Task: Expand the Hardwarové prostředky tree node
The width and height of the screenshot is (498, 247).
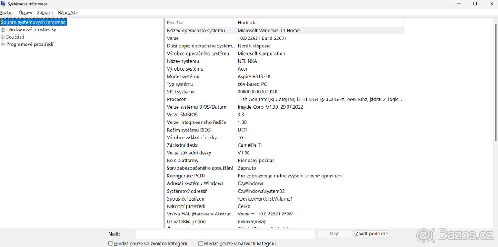Action: click(x=2, y=29)
